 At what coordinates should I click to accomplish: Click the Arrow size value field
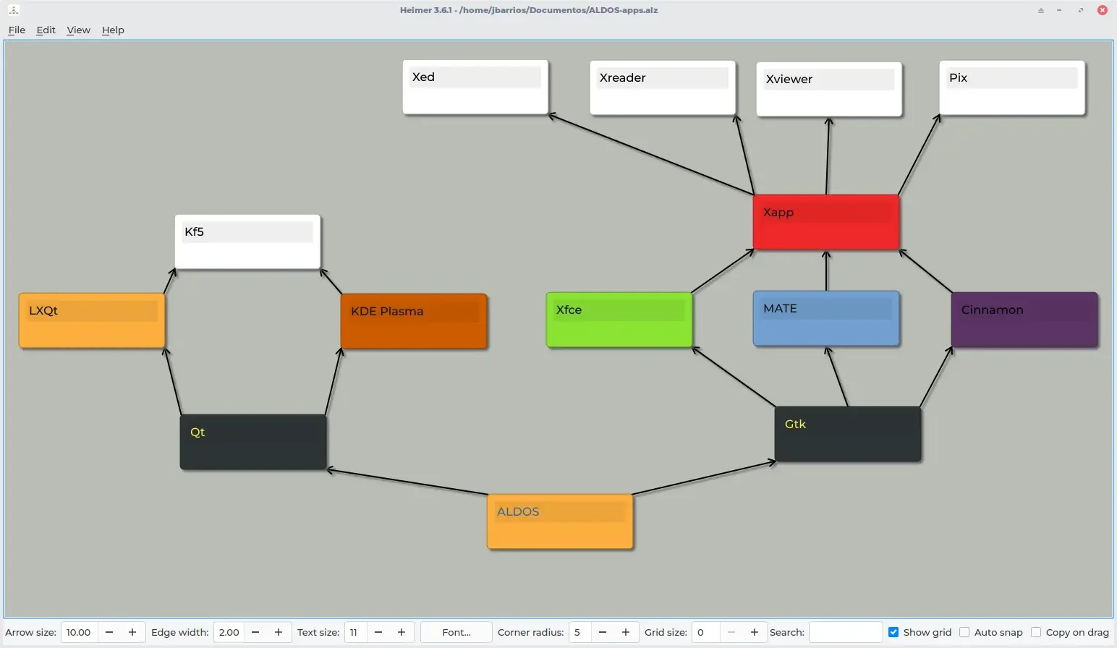pyautogui.click(x=80, y=632)
